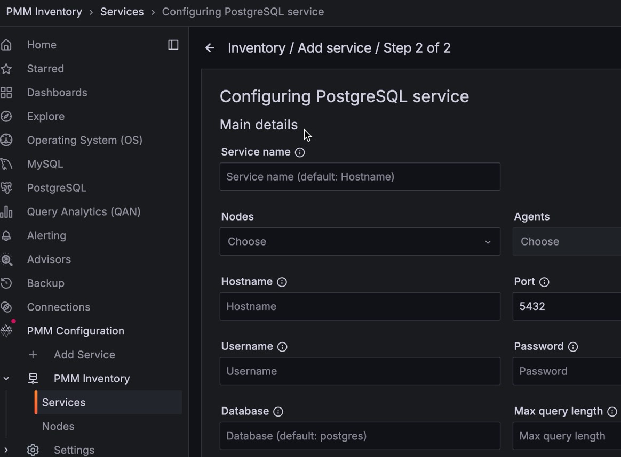The image size is (621, 457).
Task: Open Home from the sidebar menu
Action: (x=42, y=45)
